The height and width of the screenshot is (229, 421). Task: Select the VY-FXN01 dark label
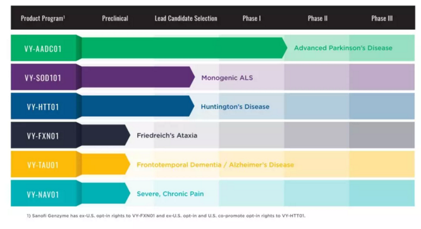[x=43, y=136]
